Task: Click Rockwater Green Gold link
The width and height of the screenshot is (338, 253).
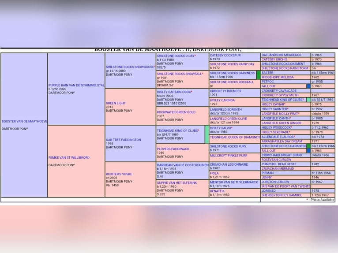Action: 176,112
